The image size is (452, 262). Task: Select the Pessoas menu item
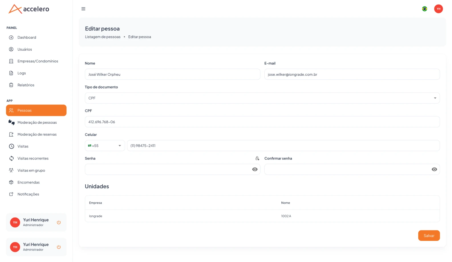pyautogui.click(x=36, y=110)
